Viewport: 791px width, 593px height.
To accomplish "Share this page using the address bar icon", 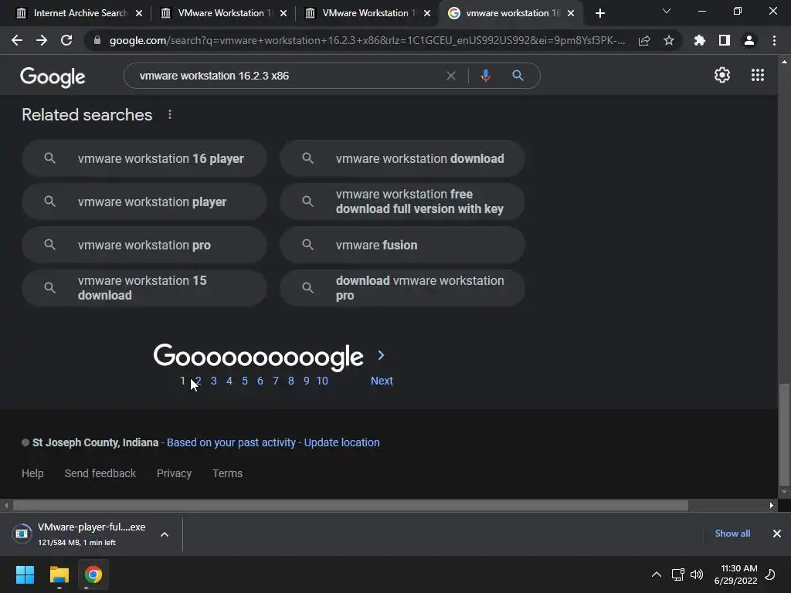I will click(644, 40).
